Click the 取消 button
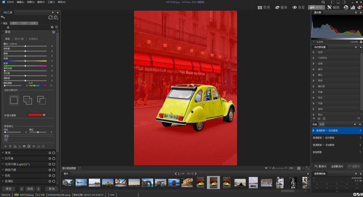Image resolution: width=363 pixels, height=197 pixels. (51, 189)
